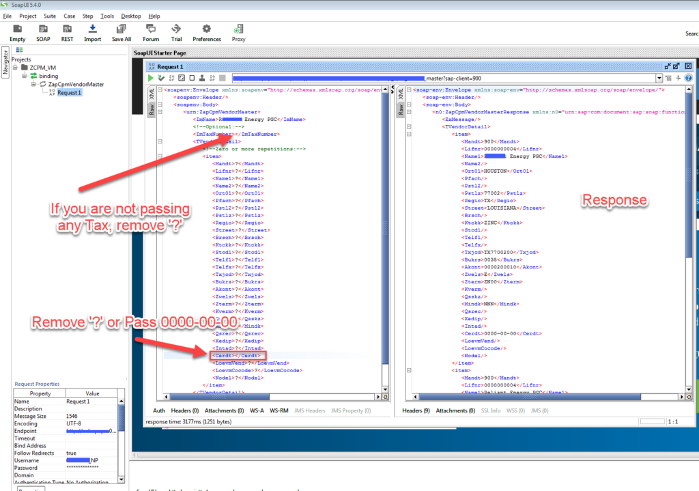Collapse the TVendorDetail fold in response
This screenshot has height=491, width=699.
tap(409, 126)
